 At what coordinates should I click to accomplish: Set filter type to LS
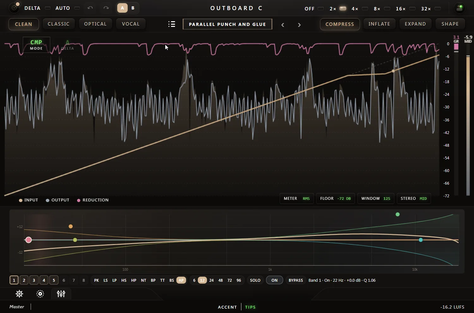[x=106, y=280]
